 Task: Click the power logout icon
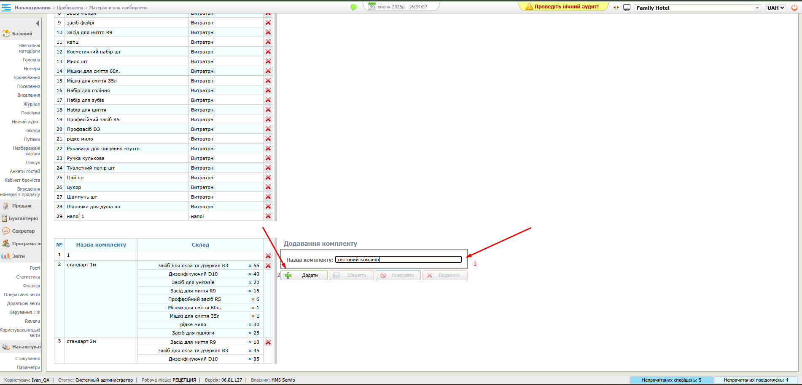tap(794, 8)
